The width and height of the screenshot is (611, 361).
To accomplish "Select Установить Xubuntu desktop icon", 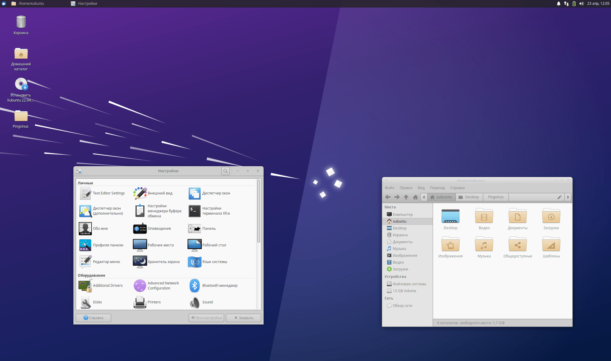I will 21,90.
